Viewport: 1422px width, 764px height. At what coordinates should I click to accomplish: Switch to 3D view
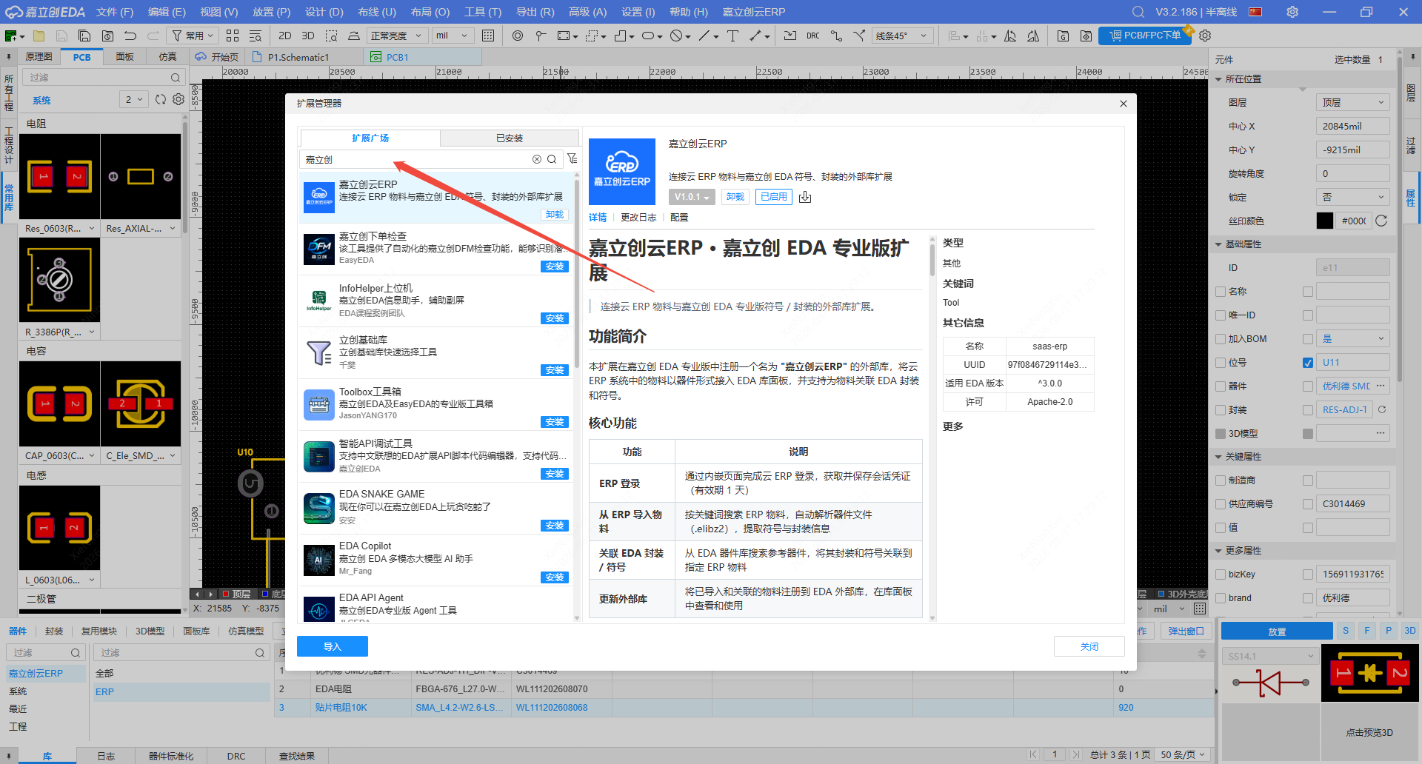(x=307, y=36)
